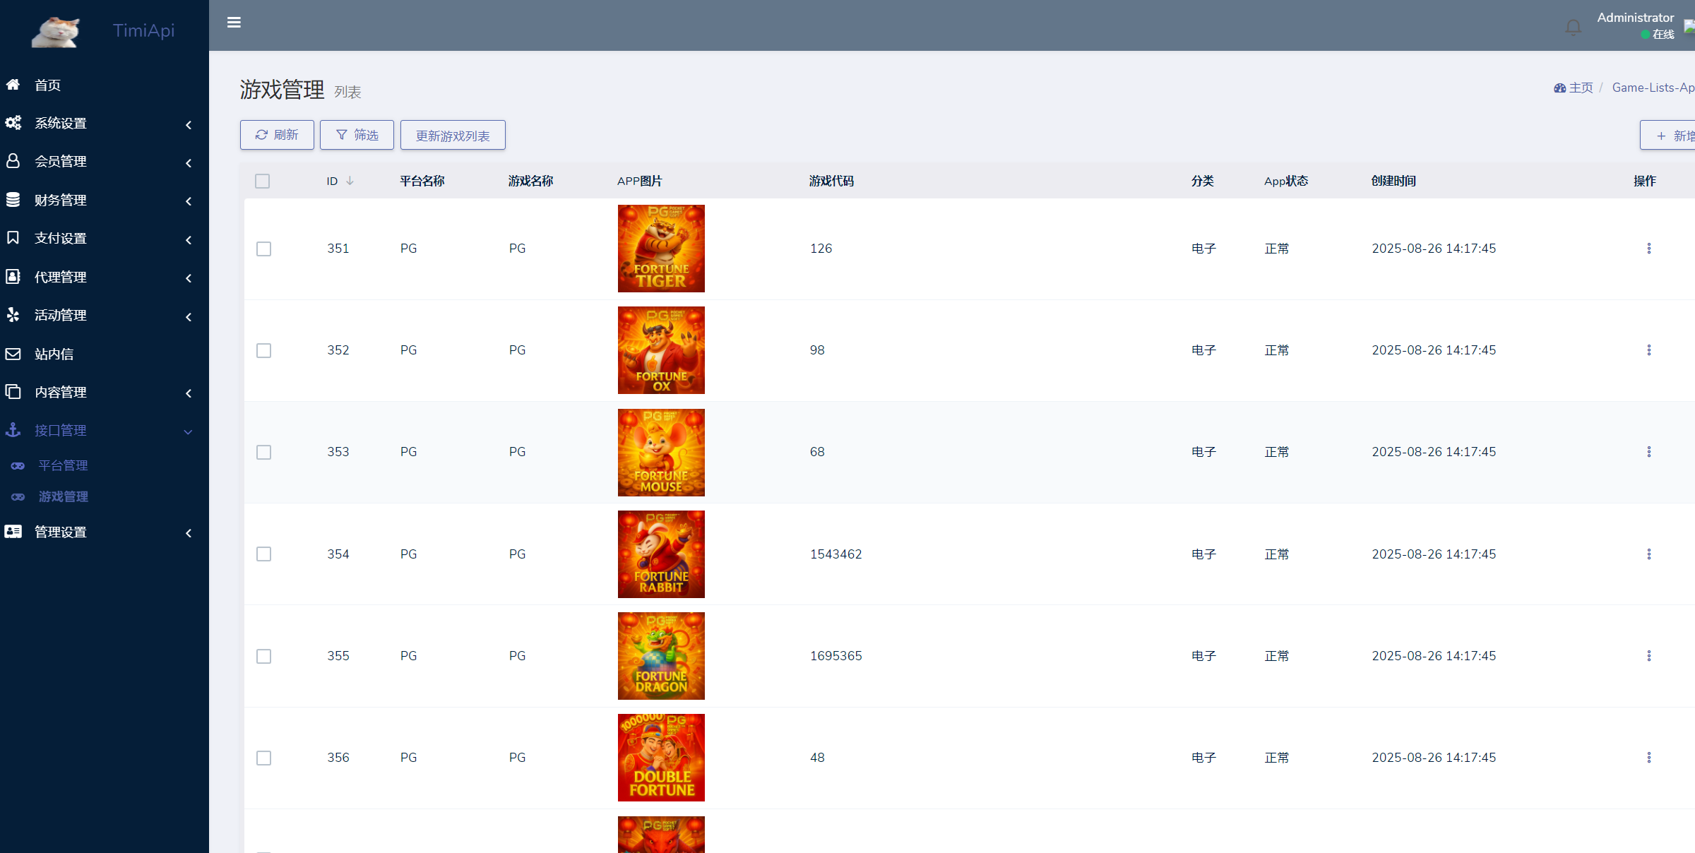The image size is (1695, 853).
Task: Click the hamburger menu toggle icon
Action: [234, 23]
